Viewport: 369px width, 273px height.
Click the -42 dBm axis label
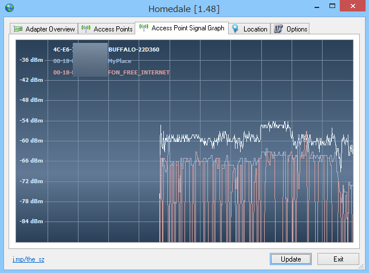(x=32, y=80)
